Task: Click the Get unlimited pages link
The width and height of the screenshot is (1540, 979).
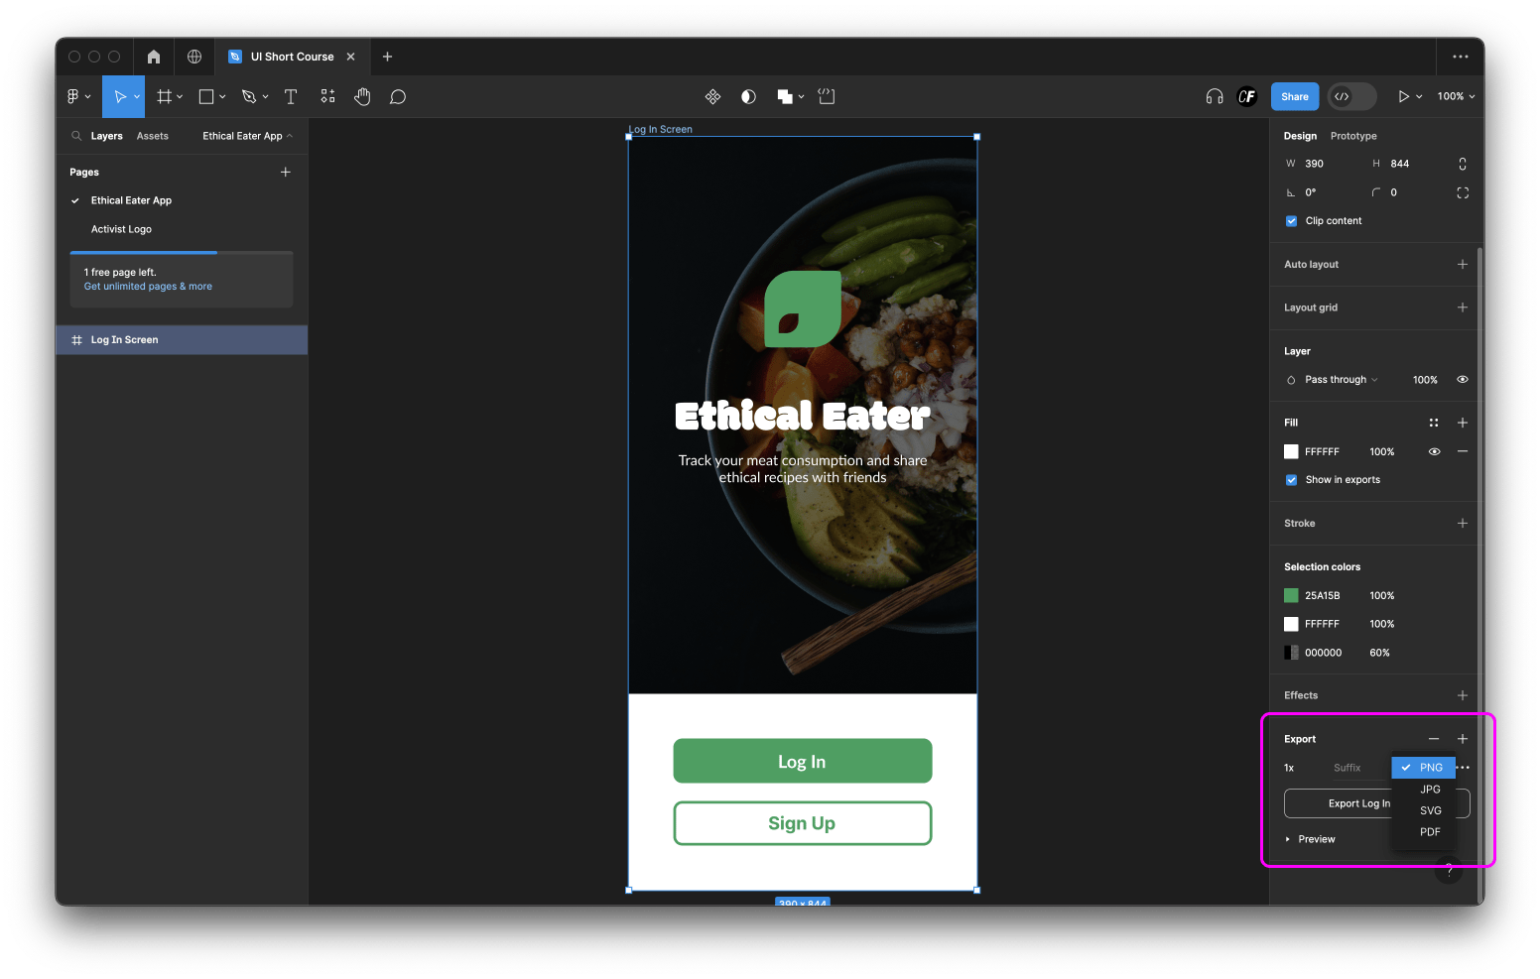Action: pos(147,286)
